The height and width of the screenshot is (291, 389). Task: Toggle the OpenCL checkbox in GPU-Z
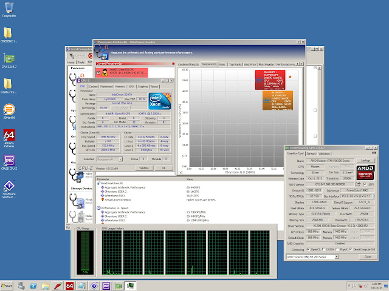click(308, 249)
